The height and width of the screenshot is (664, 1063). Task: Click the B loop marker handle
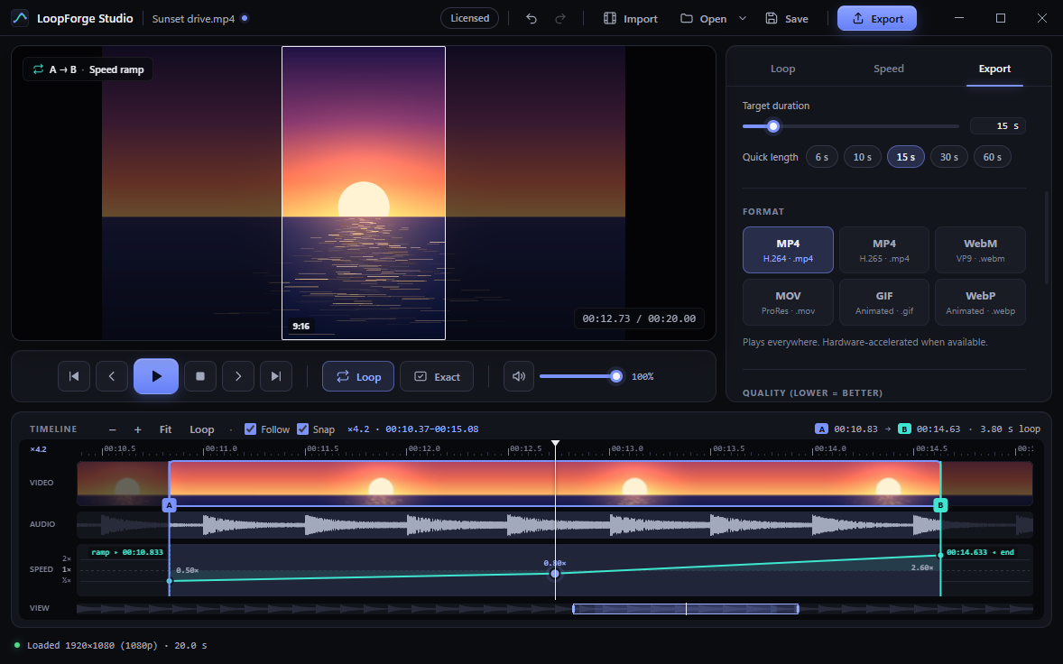coord(940,505)
